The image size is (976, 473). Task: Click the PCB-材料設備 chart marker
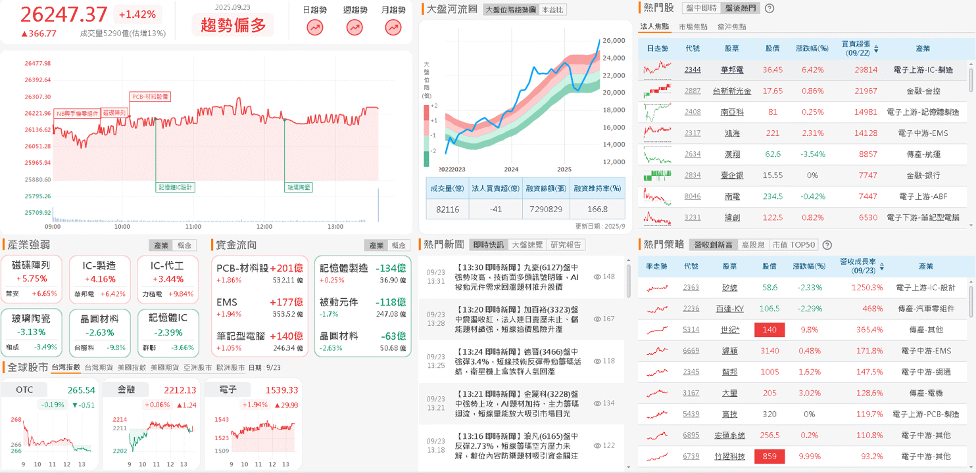(149, 96)
